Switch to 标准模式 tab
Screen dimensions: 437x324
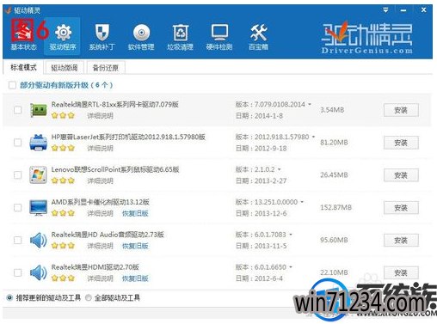(23, 68)
